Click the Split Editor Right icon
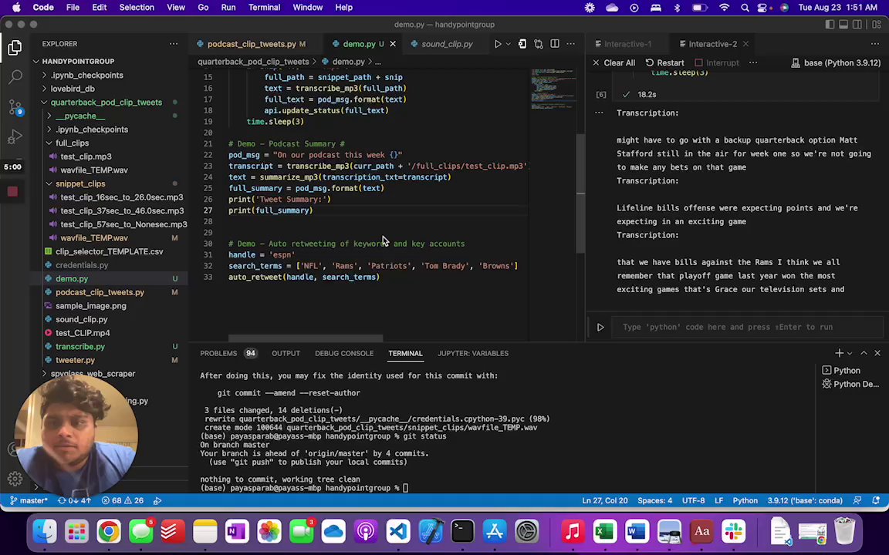The image size is (889, 555). [555, 44]
